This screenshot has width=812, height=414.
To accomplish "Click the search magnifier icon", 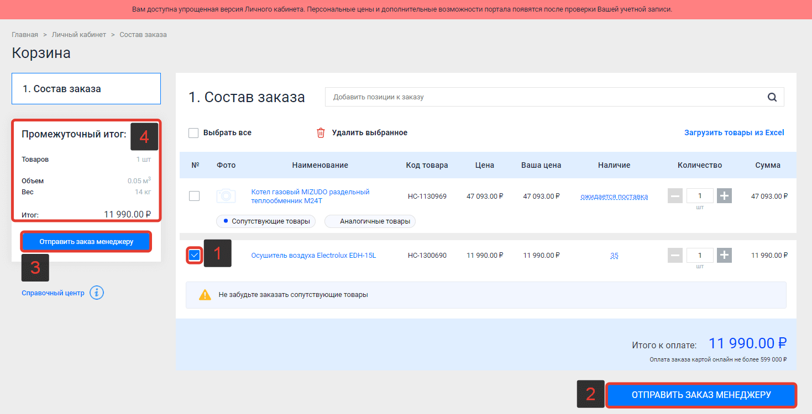I will tap(772, 97).
